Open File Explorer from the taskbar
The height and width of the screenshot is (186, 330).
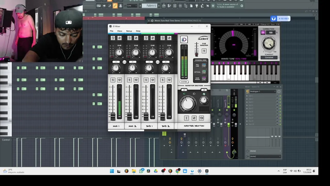point(134,171)
